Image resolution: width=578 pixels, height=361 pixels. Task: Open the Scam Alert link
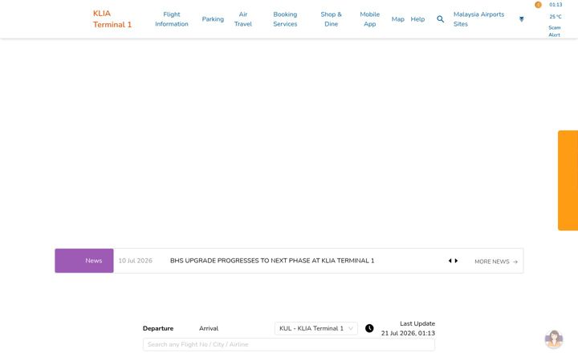pyautogui.click(x=554, y=31)
